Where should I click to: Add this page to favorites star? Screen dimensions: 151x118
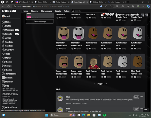coord(111,6)
